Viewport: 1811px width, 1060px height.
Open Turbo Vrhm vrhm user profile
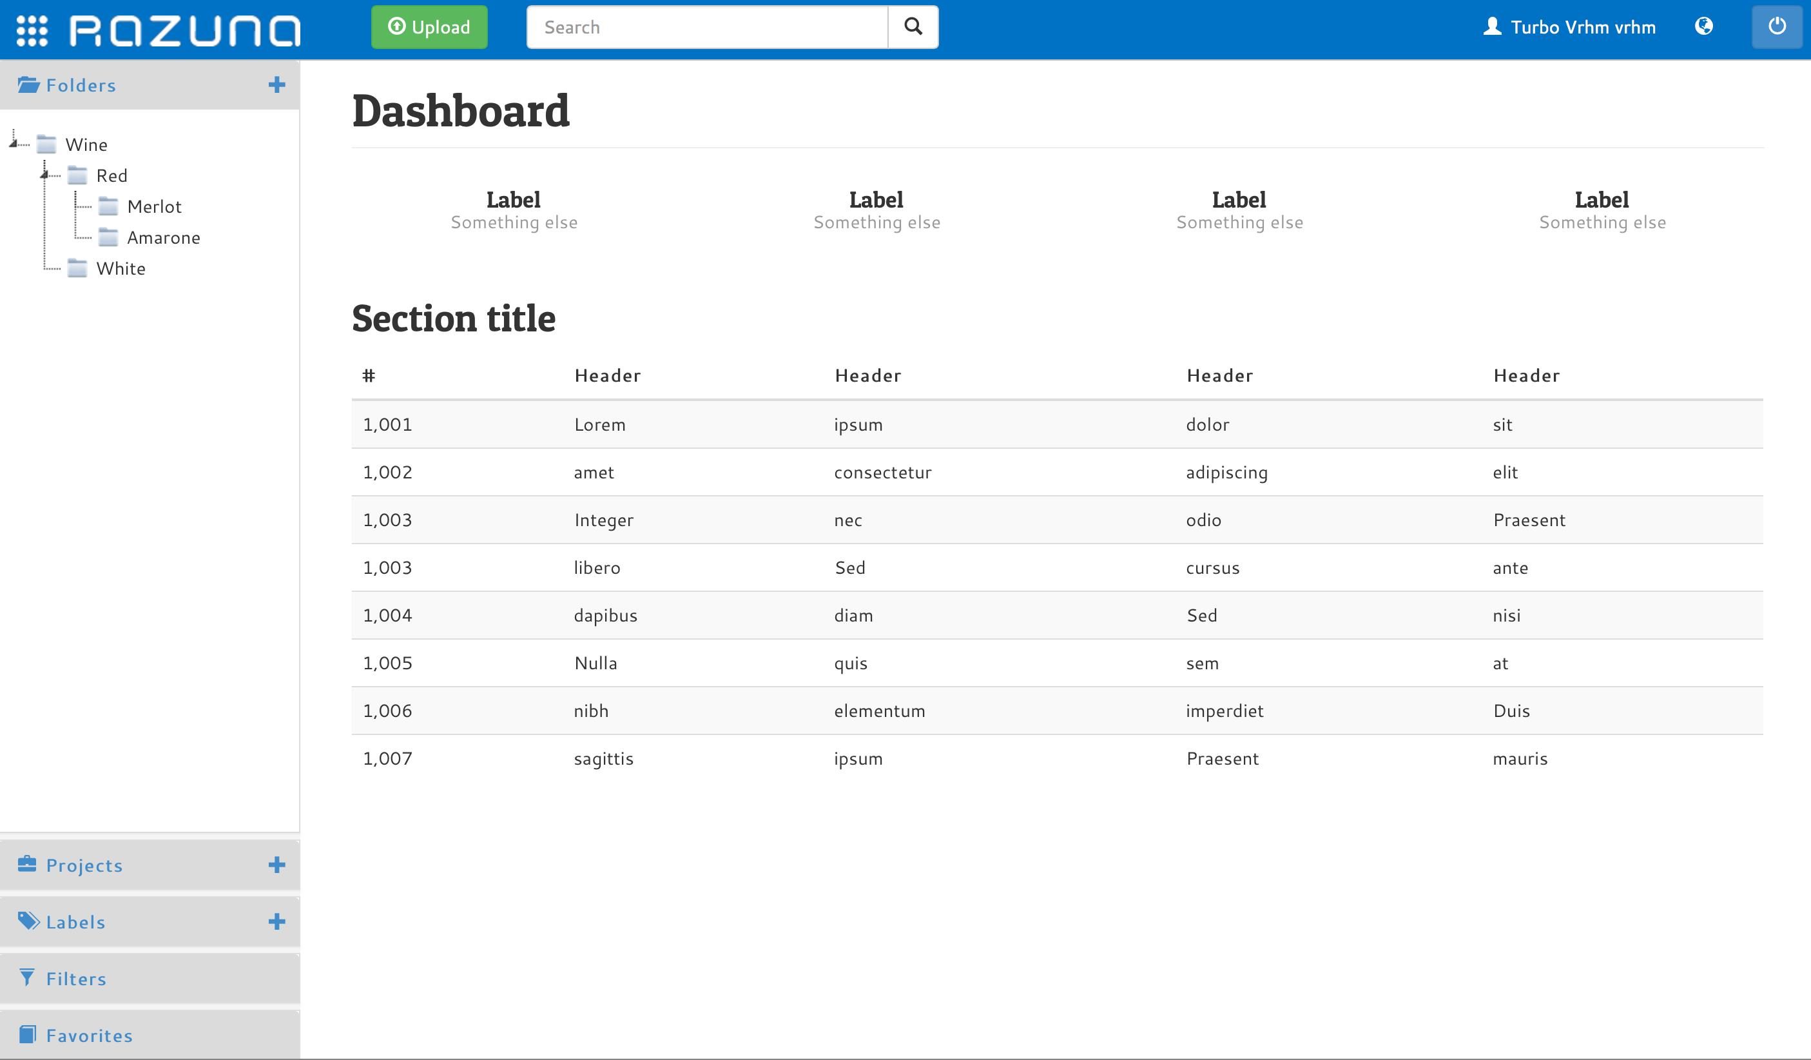tap(1569, 27)
